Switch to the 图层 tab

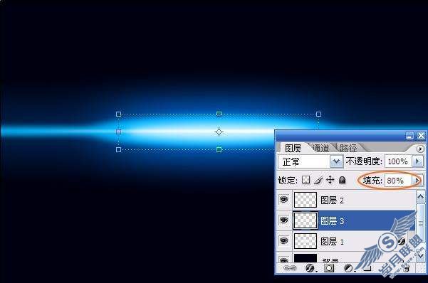click(293, 149)
